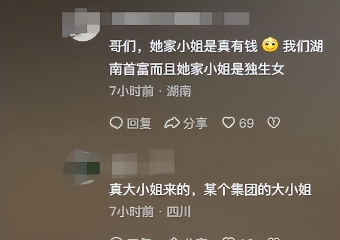
Task: Tap the share arrow icon on first comment
Action: point(172,123)
